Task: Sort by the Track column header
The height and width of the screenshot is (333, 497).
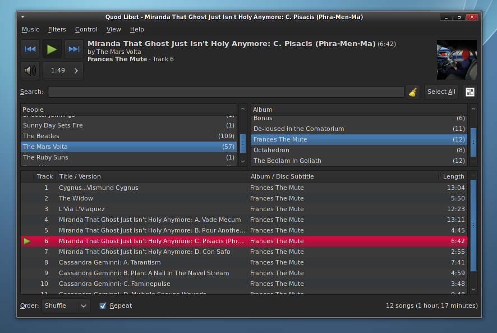Action: (45, 176)
